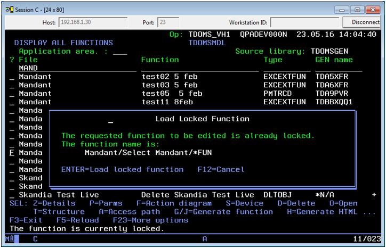Click the Function column filter line

199,69
